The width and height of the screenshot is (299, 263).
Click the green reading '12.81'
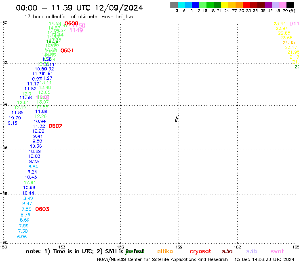(x=23, y=102)
